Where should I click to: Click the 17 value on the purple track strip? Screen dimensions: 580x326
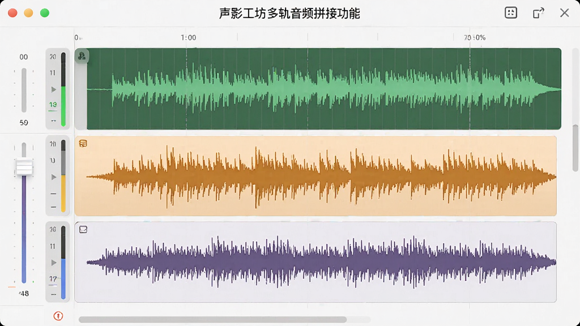click(53, 279)
